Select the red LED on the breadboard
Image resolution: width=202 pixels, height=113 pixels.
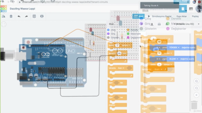[x=91, y=30]
